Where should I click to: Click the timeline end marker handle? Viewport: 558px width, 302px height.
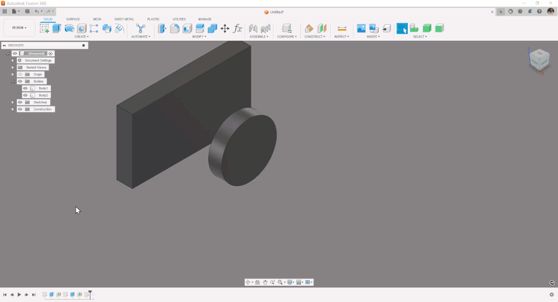(90, 294)
